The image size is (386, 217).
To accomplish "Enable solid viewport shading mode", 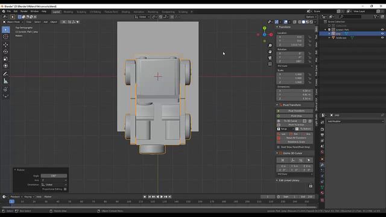I will (x=303, y=22).
